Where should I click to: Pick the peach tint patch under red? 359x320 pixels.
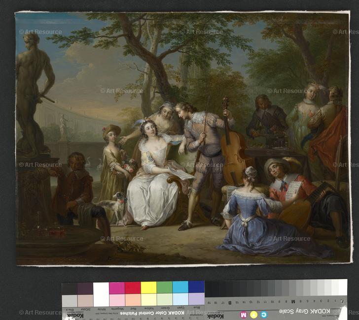(x=133, y=300)
